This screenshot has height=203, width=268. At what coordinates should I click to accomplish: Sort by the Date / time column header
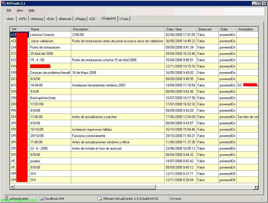(180, 29)
